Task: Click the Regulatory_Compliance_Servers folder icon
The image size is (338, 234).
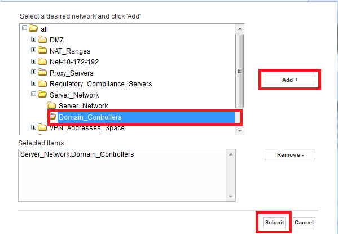Action: pyautogui.click(x=42, y=83)
